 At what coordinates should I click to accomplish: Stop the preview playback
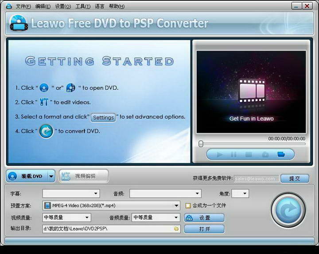click(249, 155)
